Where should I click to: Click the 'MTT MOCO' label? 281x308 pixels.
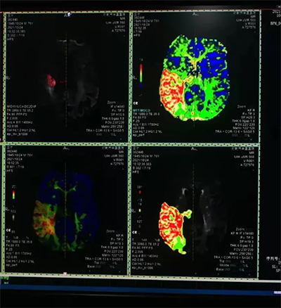point(141,110)
